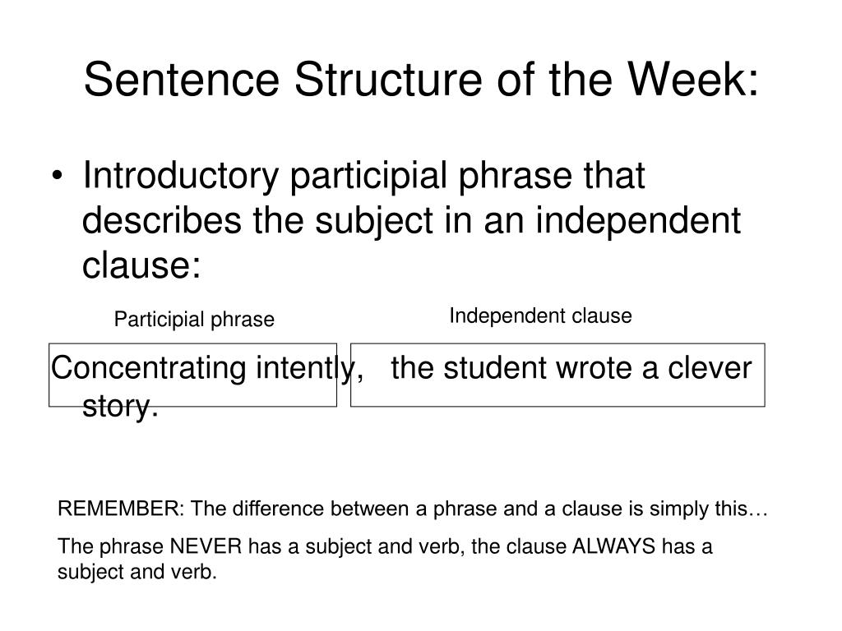The height and width of the screenshot is (631, 842).
Task: Select the word "REMEMBER:" in the note
Action: click(121, 509)
